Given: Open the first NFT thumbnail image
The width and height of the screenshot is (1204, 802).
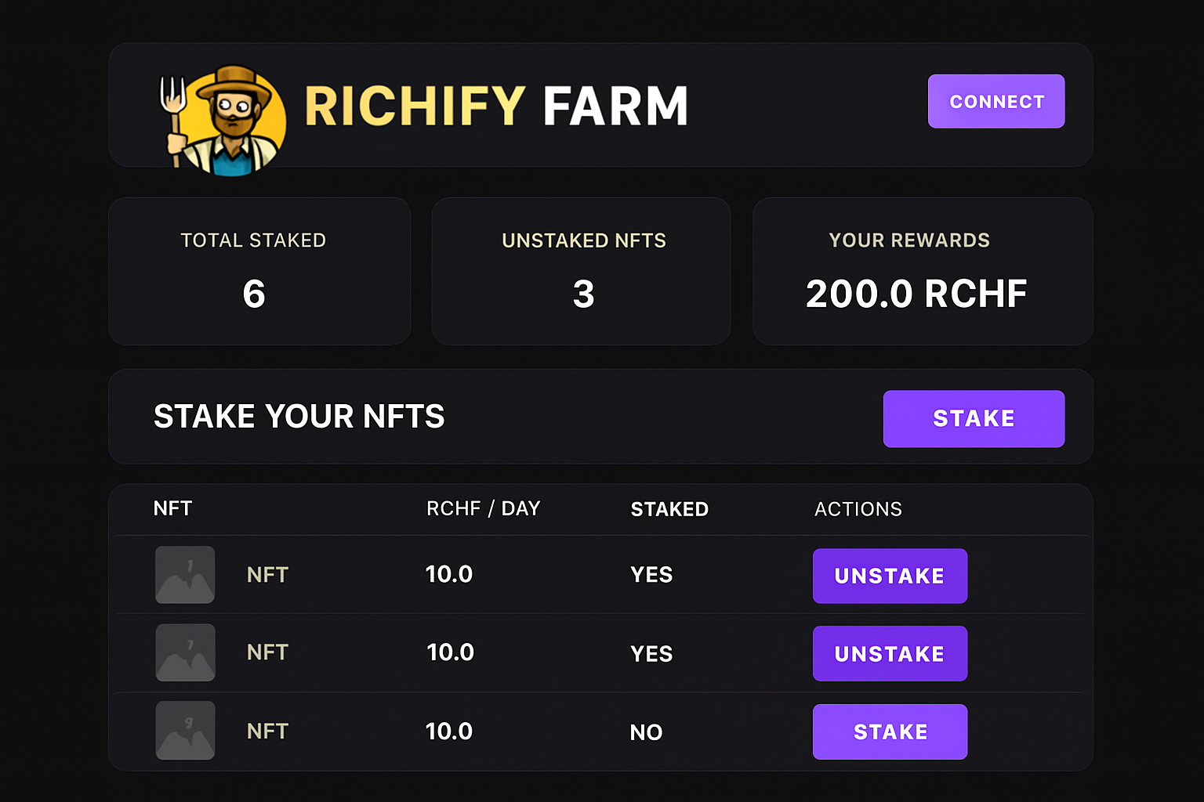Looking at the screenshot, I should [x=185, y=575].
